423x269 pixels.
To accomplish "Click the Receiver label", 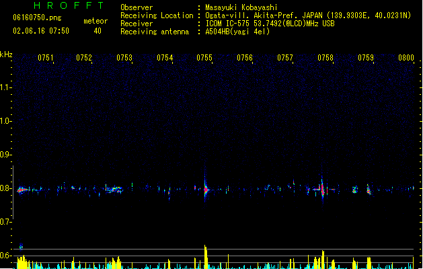I will point(137,24).
